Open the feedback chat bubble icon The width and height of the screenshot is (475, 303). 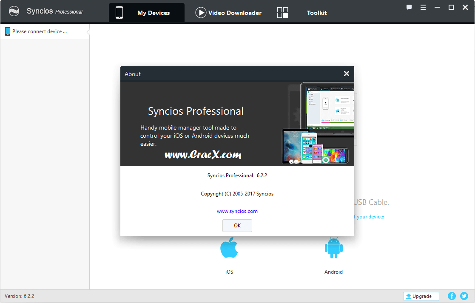tap(409, 7)
